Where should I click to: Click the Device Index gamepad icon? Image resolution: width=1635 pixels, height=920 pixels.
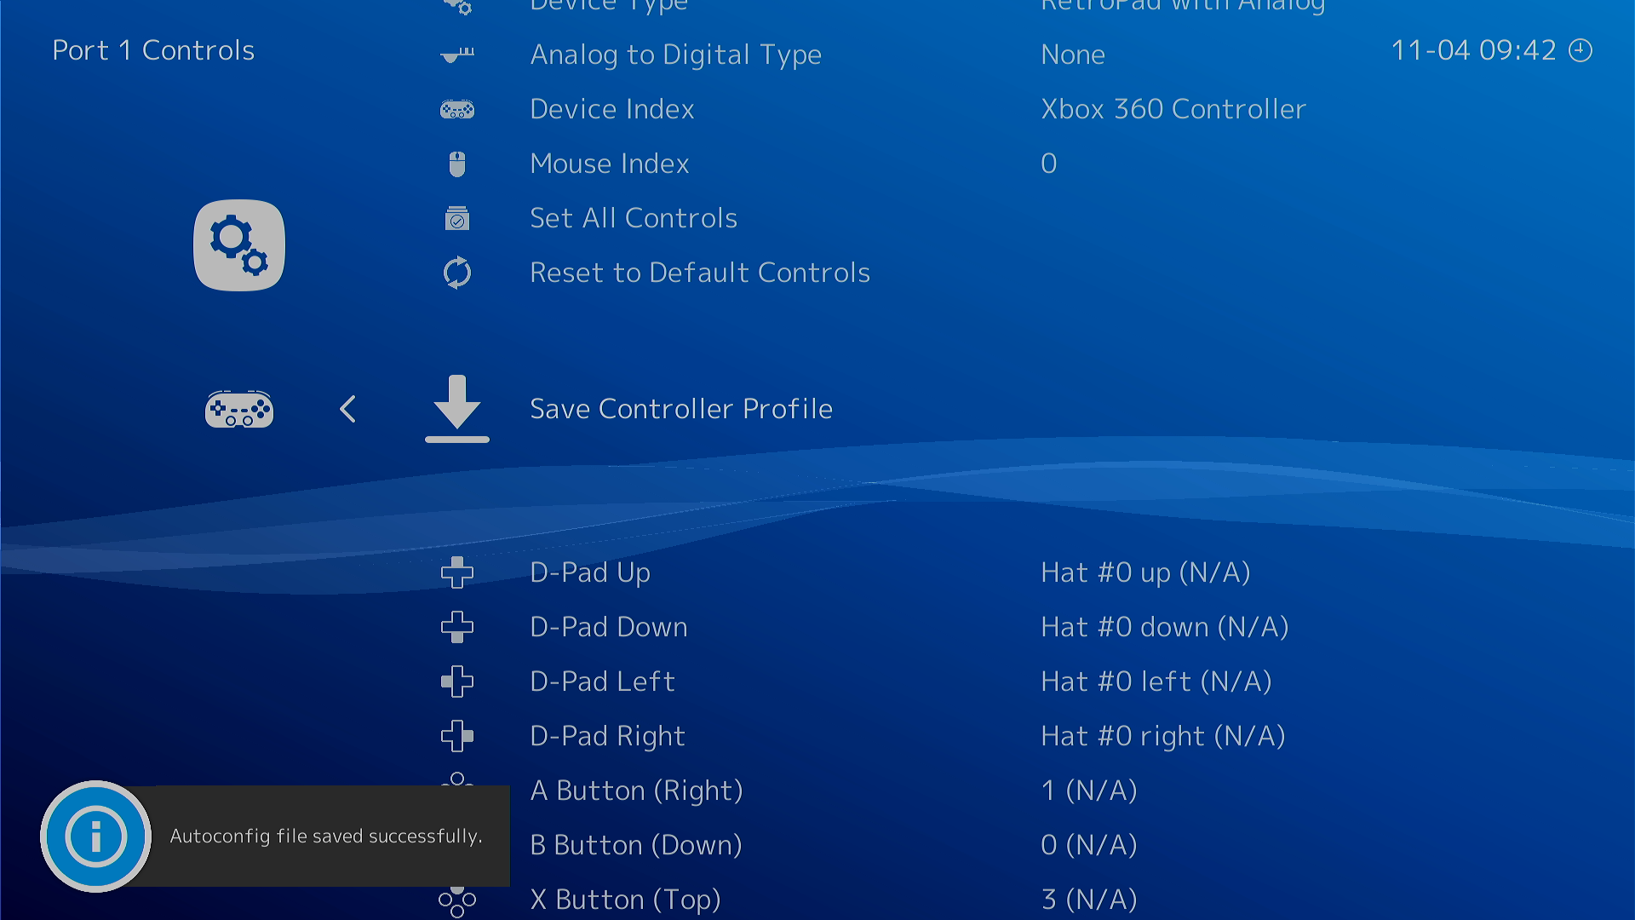coord(456,110)
